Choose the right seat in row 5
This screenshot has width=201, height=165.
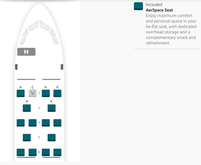coord(52,138)
